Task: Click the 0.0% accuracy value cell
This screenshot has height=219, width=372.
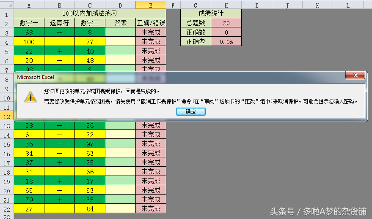Action: [x=226, y=41]
